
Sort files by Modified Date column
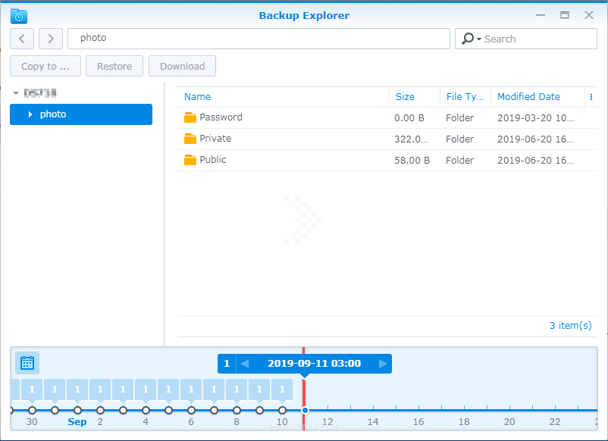[x=528, y=97]
